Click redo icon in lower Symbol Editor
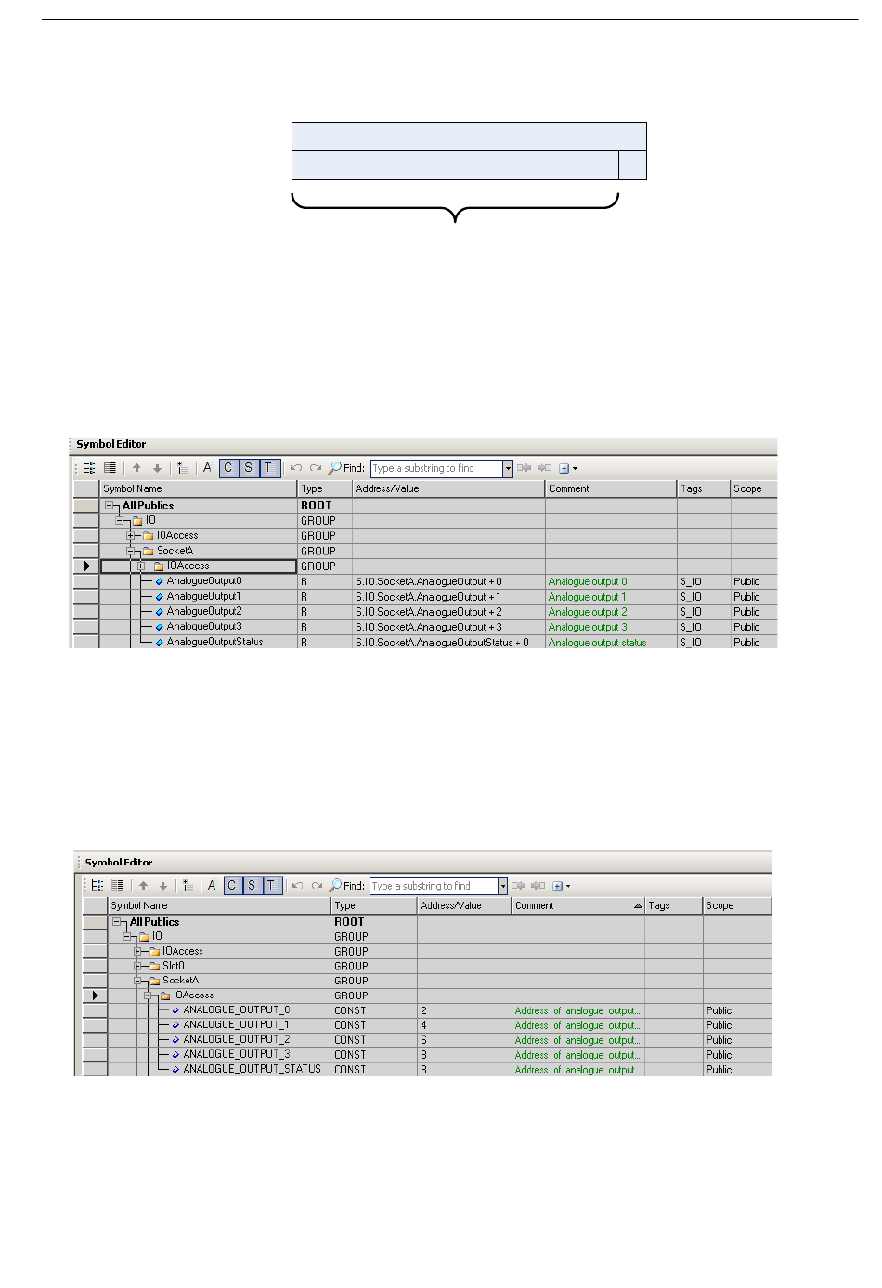 [x=317, y=886]
